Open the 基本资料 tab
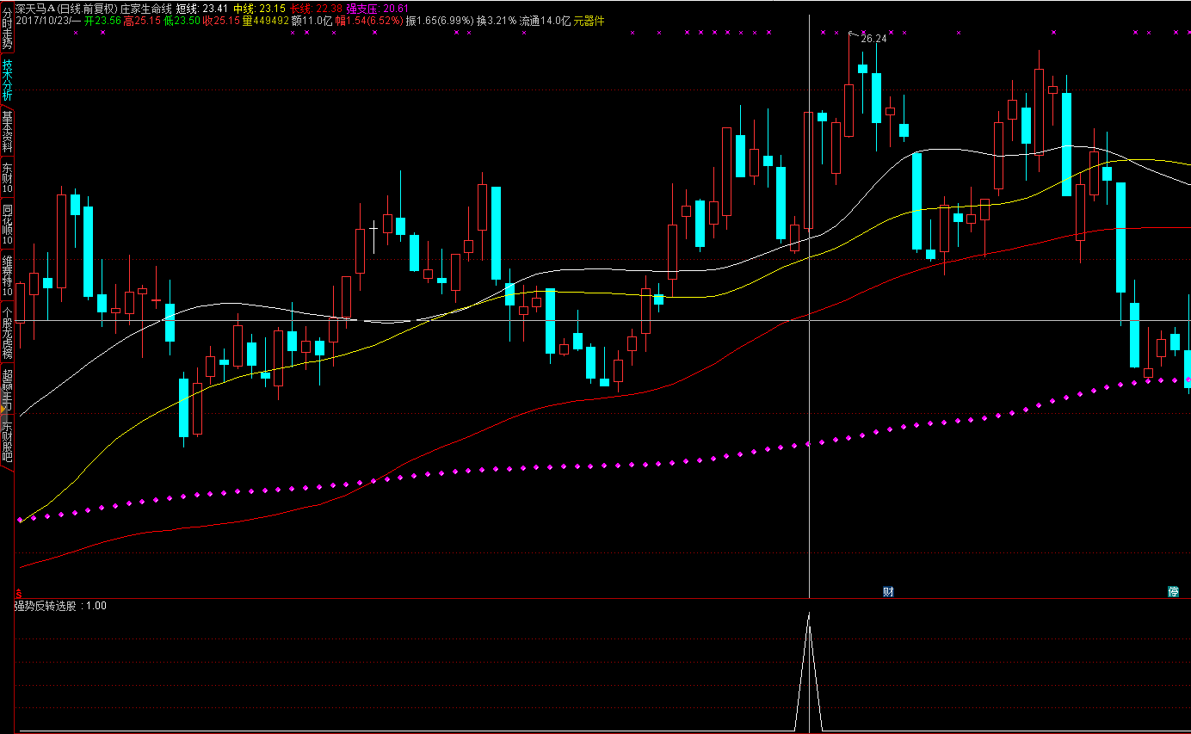This screenshot has width=1191, height=734. tap(7, 133)
